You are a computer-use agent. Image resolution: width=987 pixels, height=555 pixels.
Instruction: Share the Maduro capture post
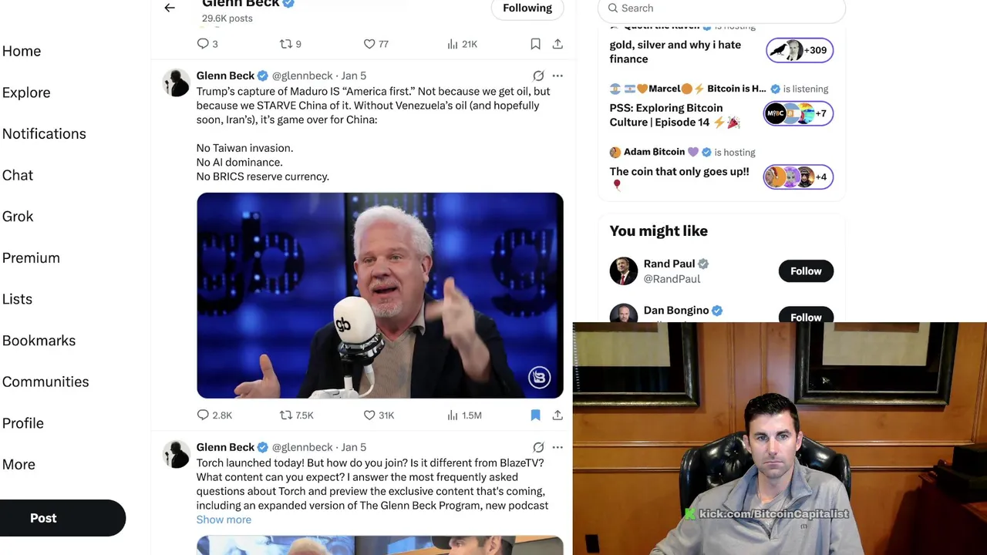pyautogui.click(x=558, y=415)
